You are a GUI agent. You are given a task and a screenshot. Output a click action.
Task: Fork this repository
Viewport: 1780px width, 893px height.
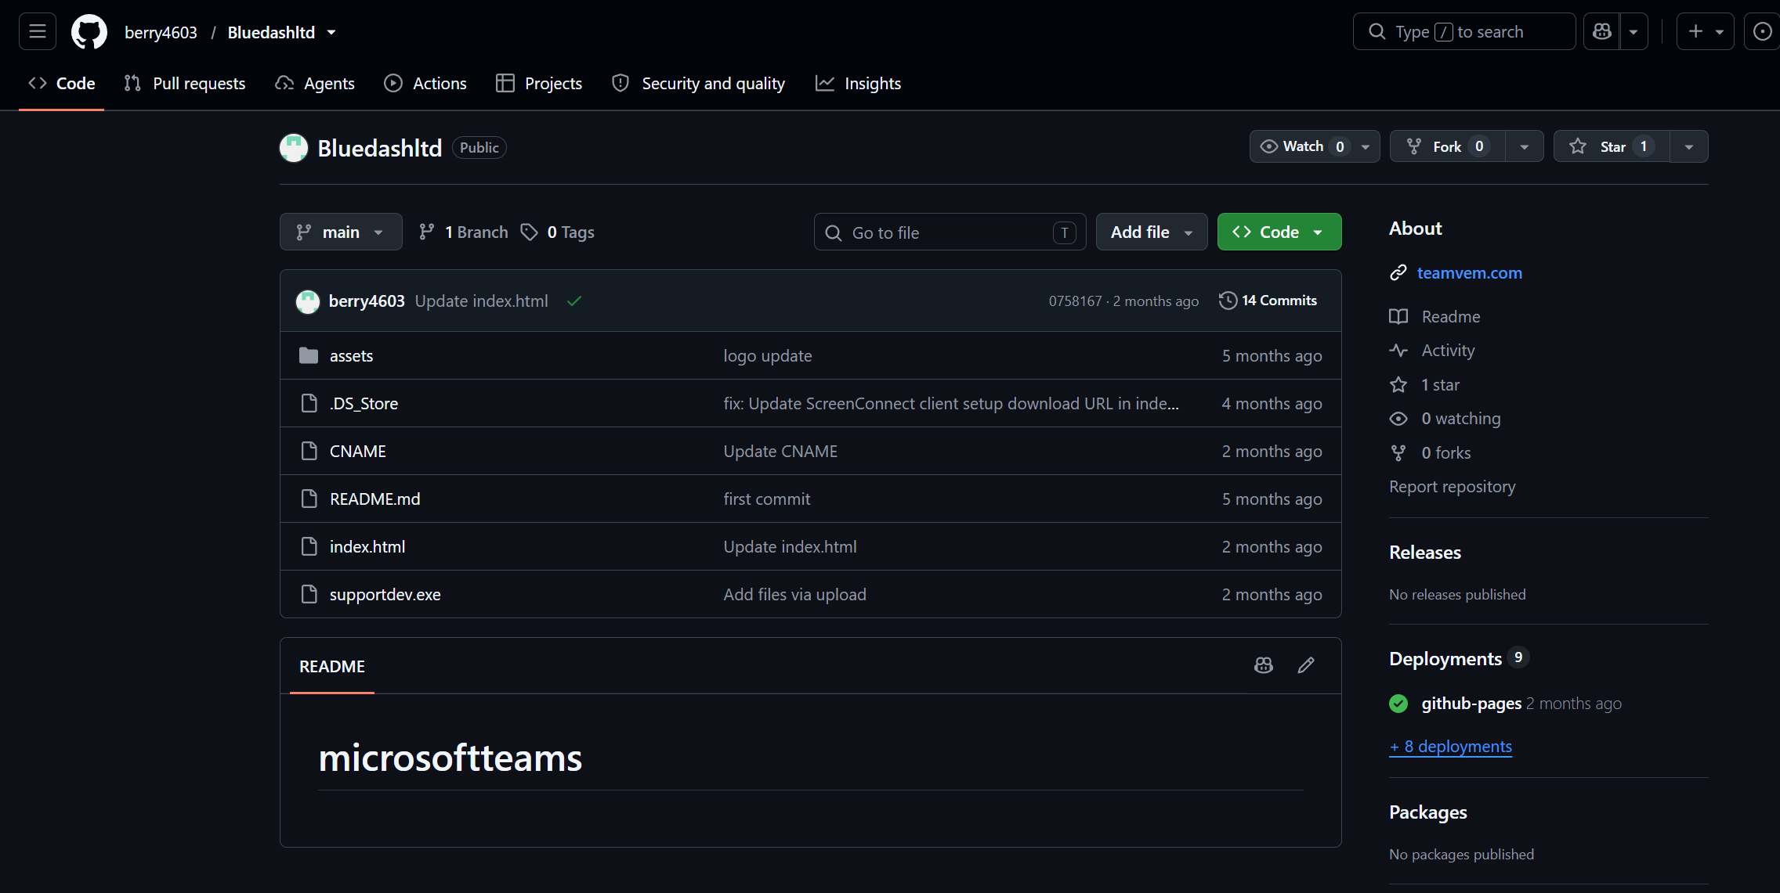click(1447, 146)
